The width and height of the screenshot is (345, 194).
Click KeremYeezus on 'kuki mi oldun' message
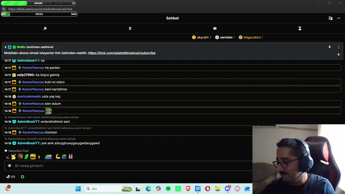coord(33,82)
